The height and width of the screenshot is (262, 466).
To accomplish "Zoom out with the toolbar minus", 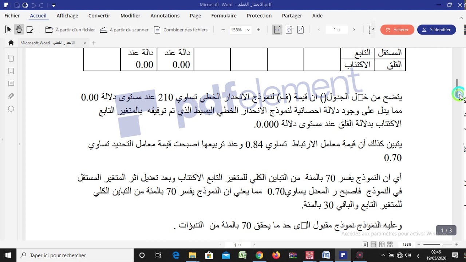I will click(x=223, y=30).
